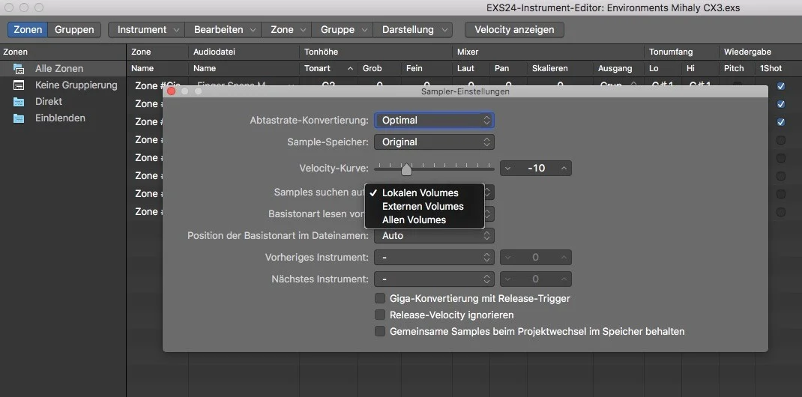Click the Direkt folder icon
The height and width of the screenshot is (397, 802).
(19, 102)
